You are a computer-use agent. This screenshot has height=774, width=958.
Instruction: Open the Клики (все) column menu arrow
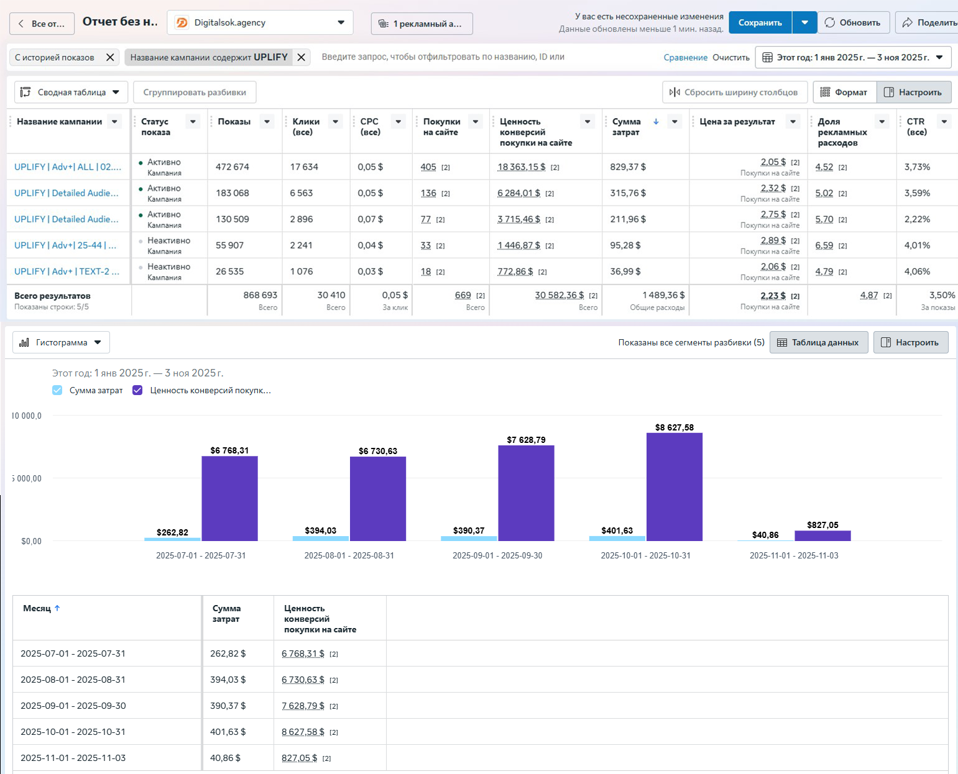click(x=336, y=122)
